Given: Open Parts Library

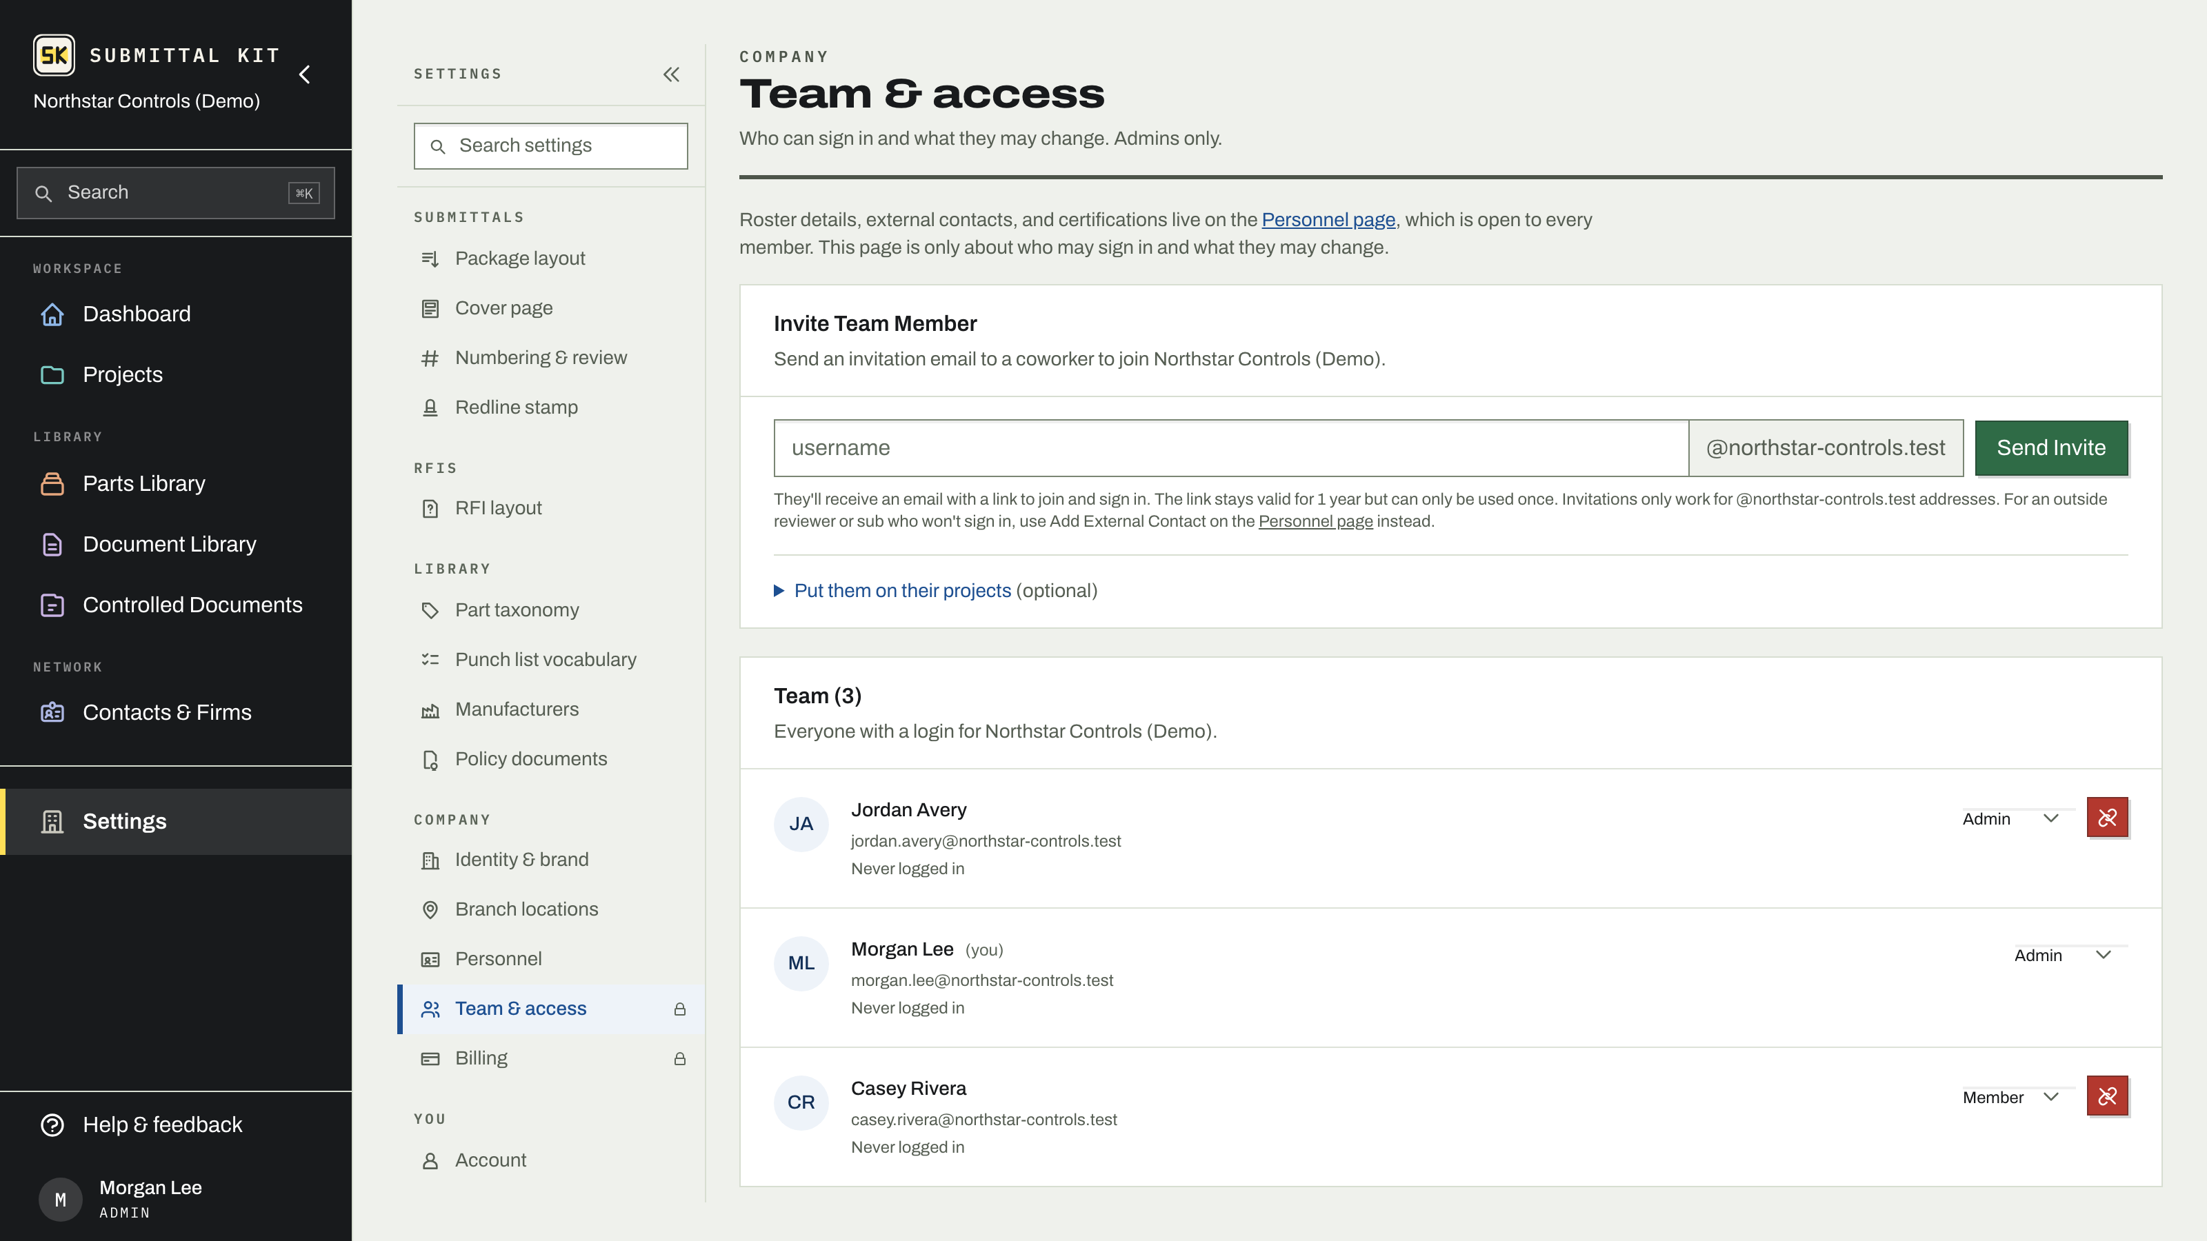Looking at the screenshot, I should point(176,484).
